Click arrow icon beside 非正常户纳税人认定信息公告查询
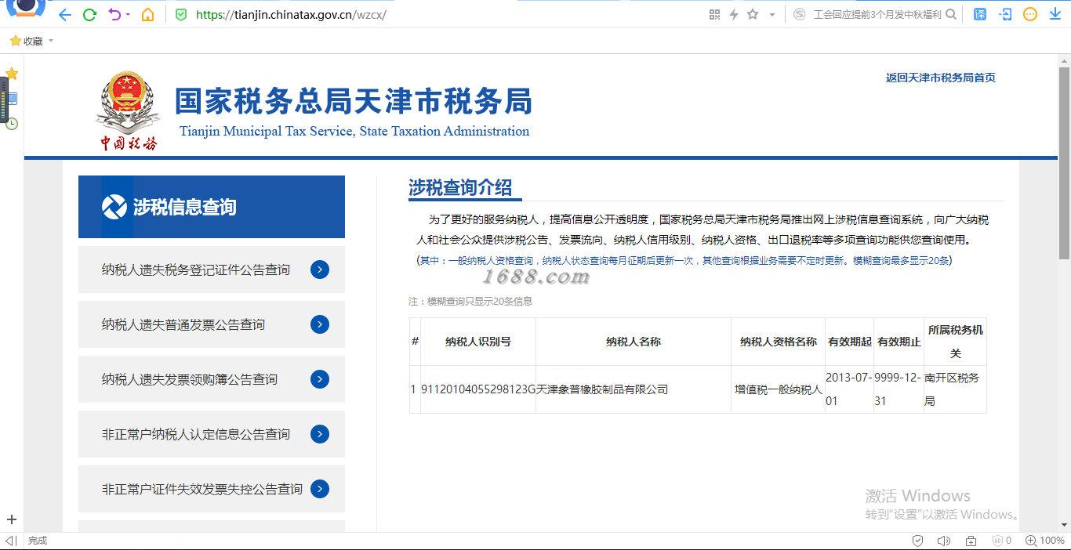 pyautogui.click(x=320, y=434)
